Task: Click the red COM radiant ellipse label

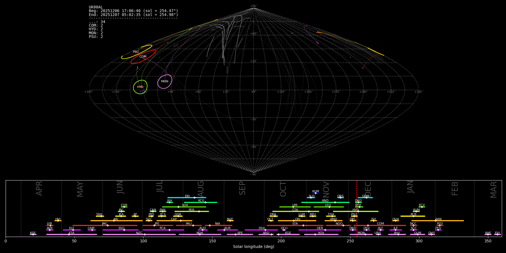Action: pyautogui.click(x=143, y=57)
